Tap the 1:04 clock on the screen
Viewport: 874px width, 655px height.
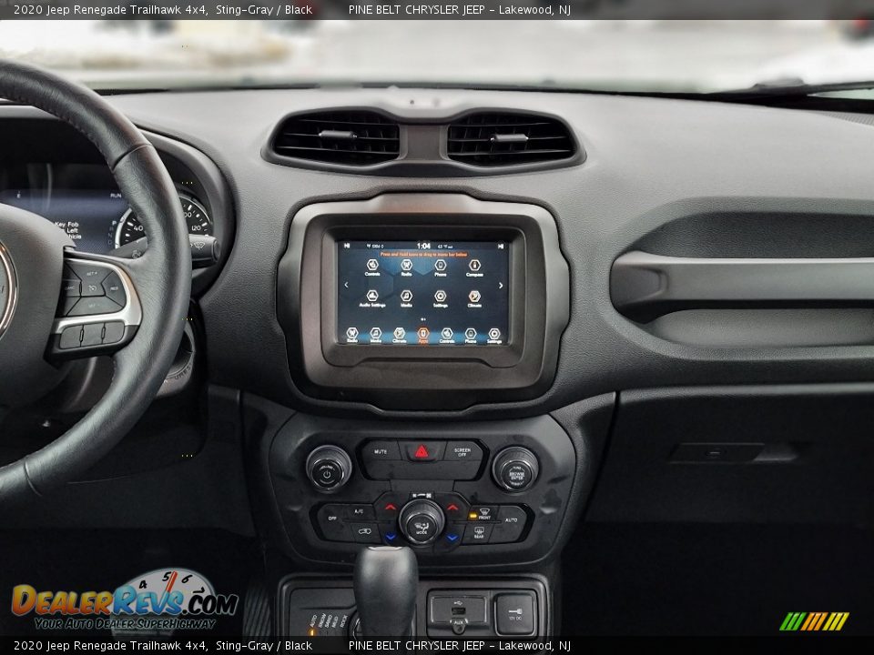click(x=423, y=246)
